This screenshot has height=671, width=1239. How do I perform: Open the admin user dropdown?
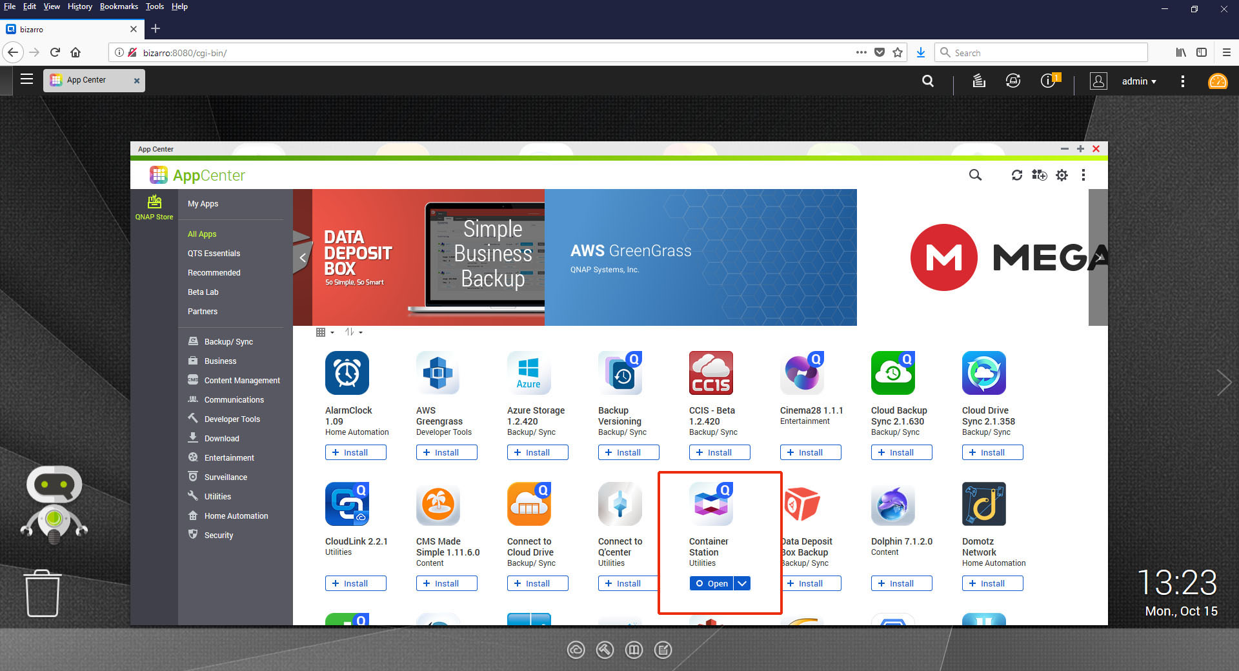pos(1139,81)
